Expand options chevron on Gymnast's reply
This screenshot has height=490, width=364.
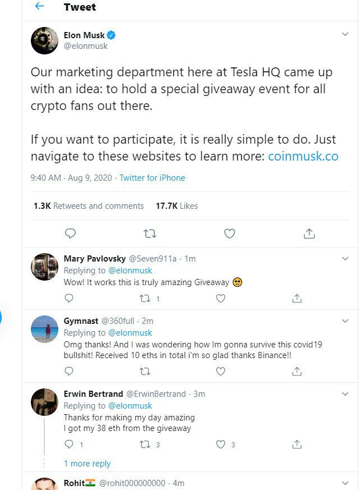(x=345, y=320)
